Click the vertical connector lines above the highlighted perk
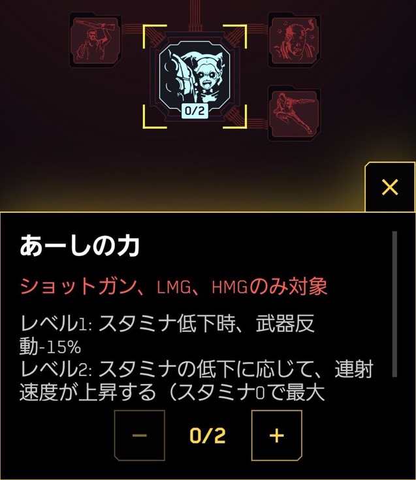The width and height of the screenshot is (416, 480). (195, 15)
